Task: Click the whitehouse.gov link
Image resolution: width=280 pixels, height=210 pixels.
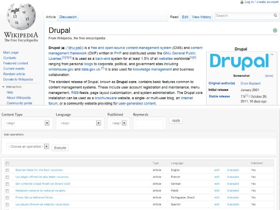Action: click(61, 69)
